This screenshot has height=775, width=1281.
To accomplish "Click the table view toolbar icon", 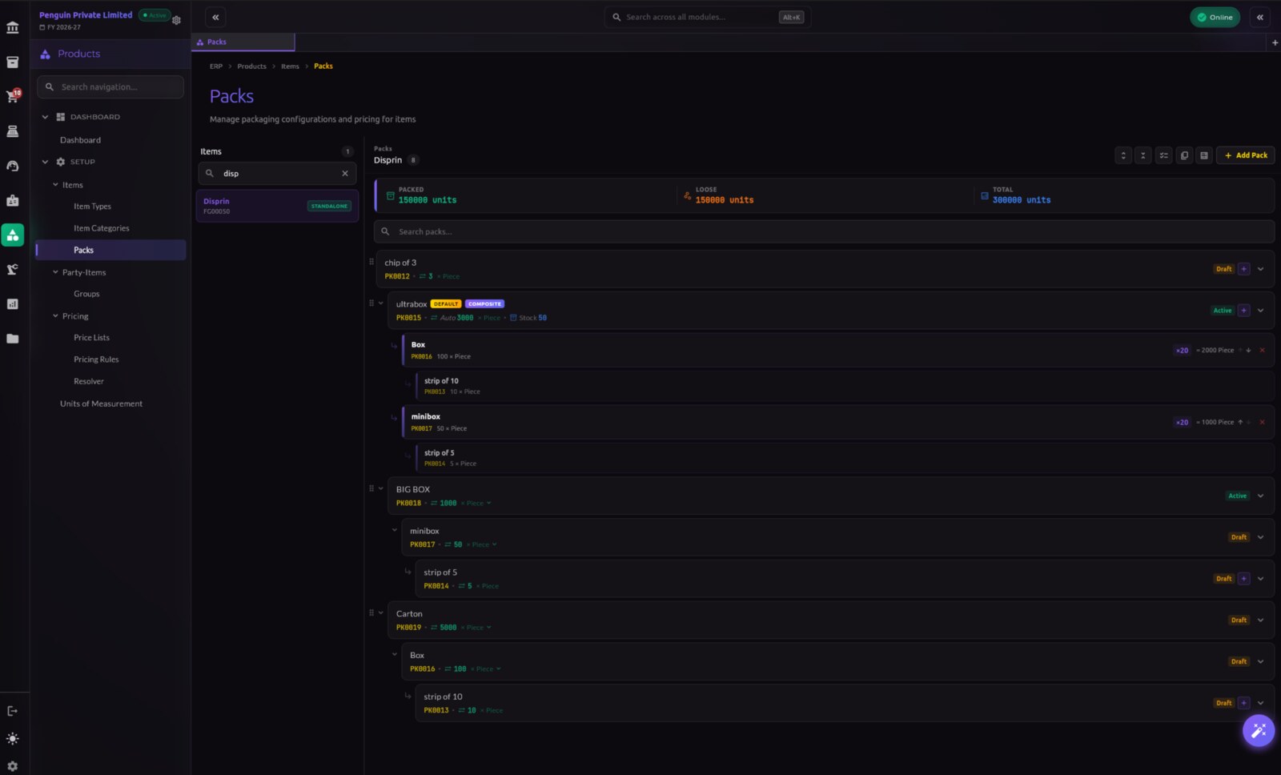I will click(1204, 155).
